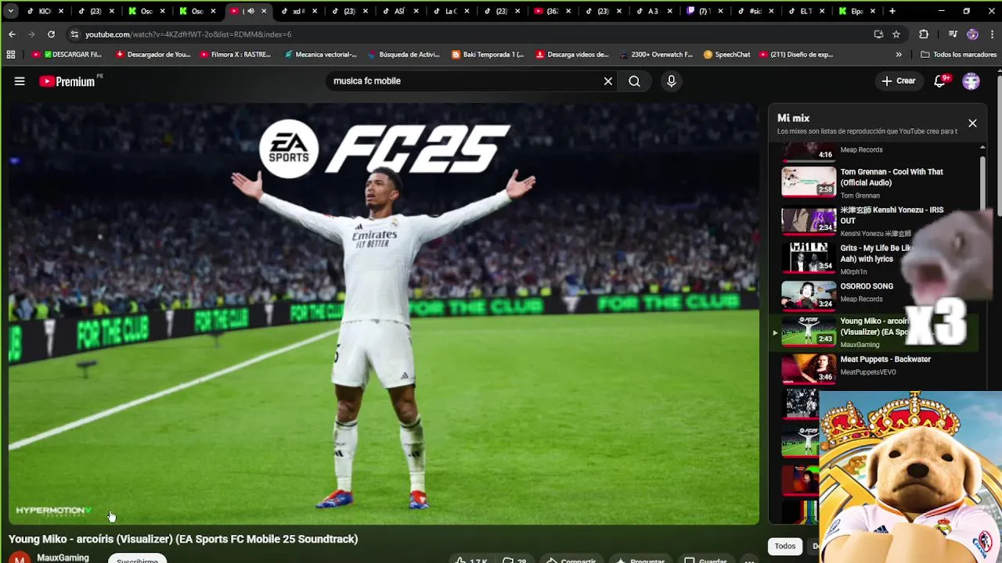Open (211) Diseño de exp... bookmark
Viewport: 1002px width, 563px height.
(x=796, y=55)
